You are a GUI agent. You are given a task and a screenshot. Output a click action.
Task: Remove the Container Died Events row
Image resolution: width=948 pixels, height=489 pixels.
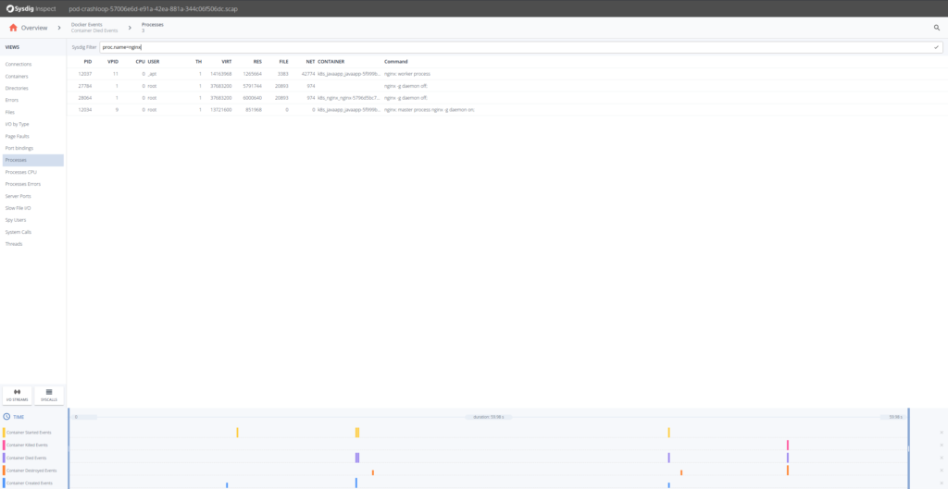pos(942,458)
